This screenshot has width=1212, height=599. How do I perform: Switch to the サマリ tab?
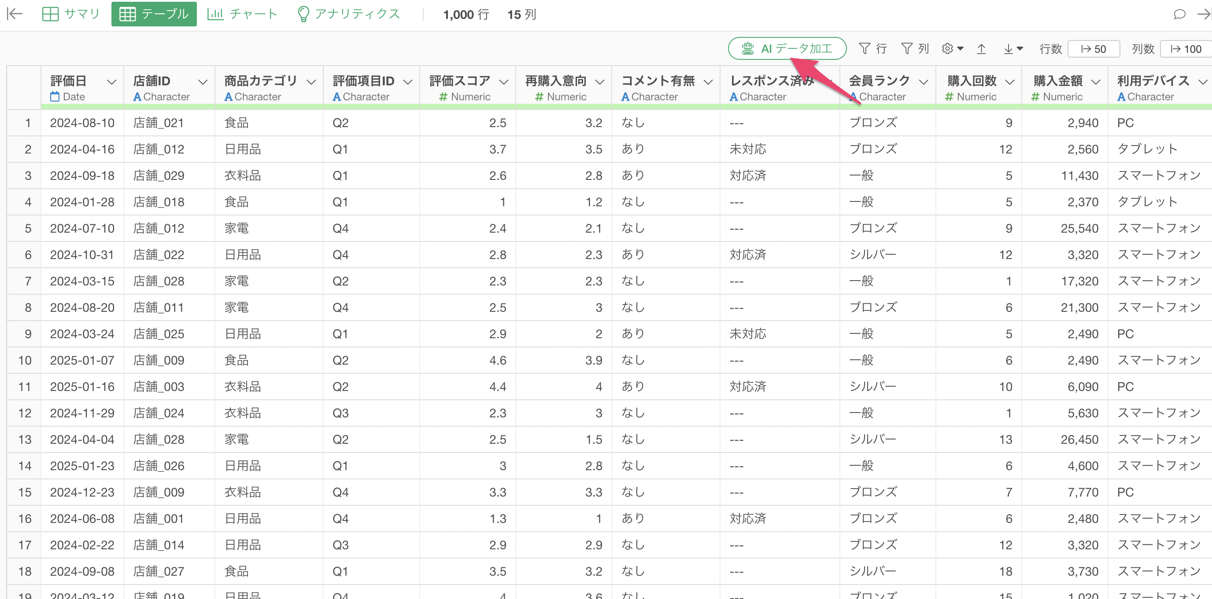[x=71, y=14]
